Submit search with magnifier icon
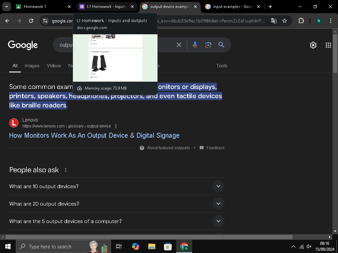The width and height of the screenshot is (338, 253). (221, 45)
